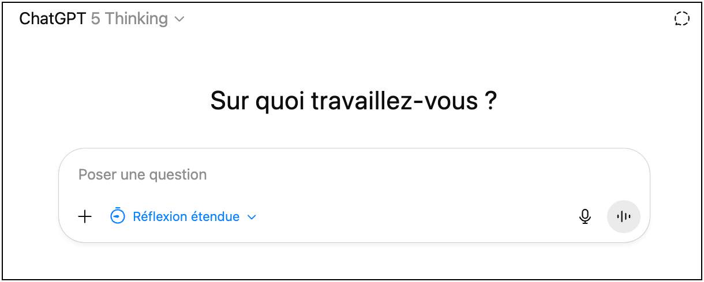Tap the mic icon in the composer
Image resolution: width=704 pixels, height=282 pixels.
pos(585,217)
